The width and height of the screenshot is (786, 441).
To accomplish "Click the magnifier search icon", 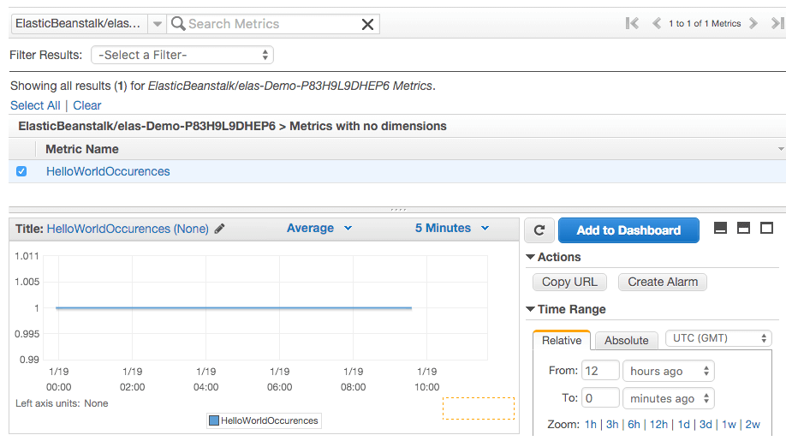I will point(178,23).
